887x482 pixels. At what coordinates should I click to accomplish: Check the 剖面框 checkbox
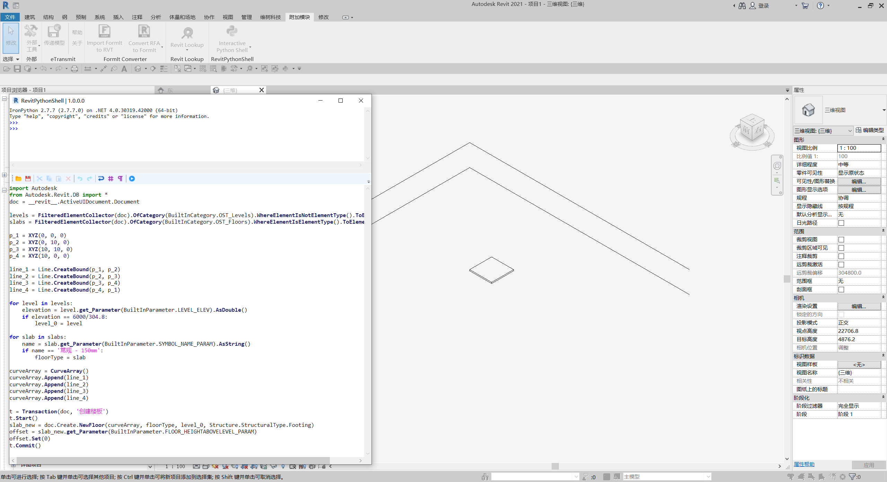pyautogui.click(x=841, y=290)
